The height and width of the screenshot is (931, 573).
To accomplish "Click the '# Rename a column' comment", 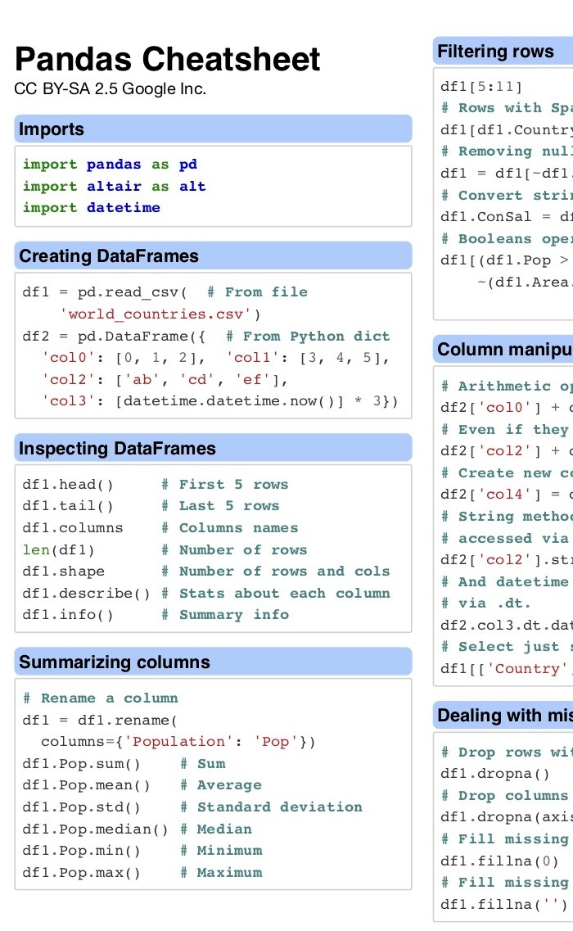I will [x=101, y=698].
